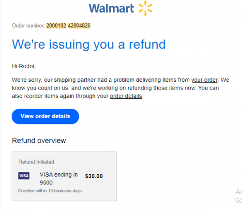Click the 'Order number:' label
This screenshot has height=212, width=242.
coord(29,26)
